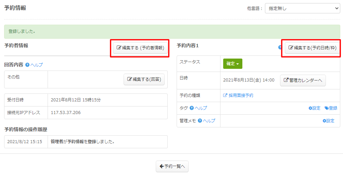Click the blue help icon beside 予約内容1
The height and width of the screenshot is (175, 343).
pos(280,47)
